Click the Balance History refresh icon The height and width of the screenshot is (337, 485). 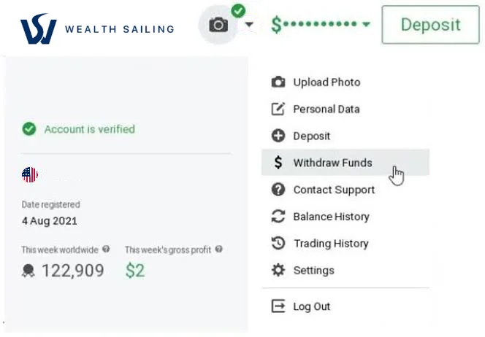pyautogui.click(x=278, y=217)
